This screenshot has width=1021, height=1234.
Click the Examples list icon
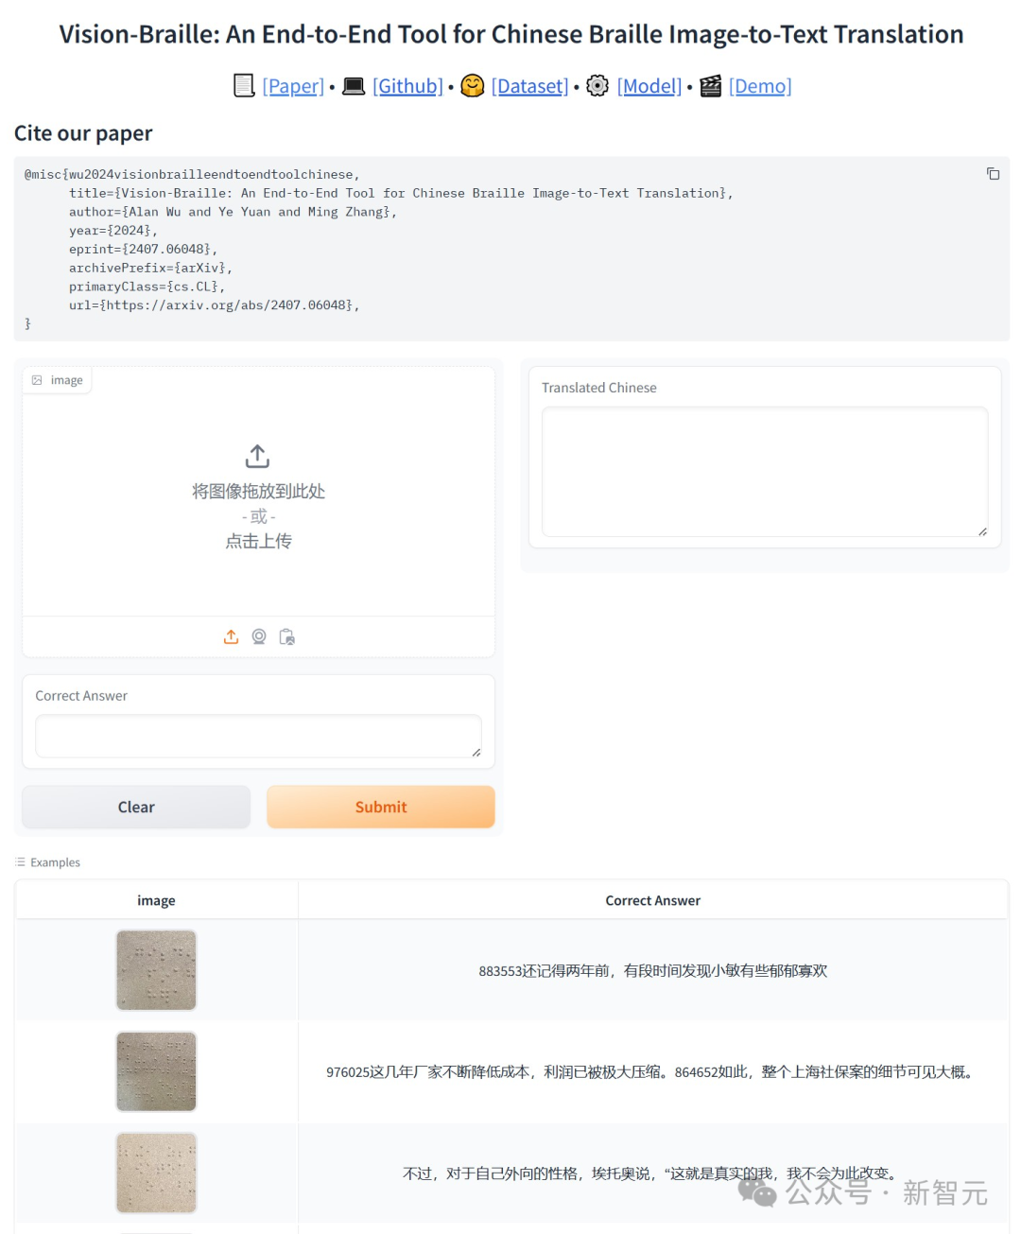pos(20,862)
